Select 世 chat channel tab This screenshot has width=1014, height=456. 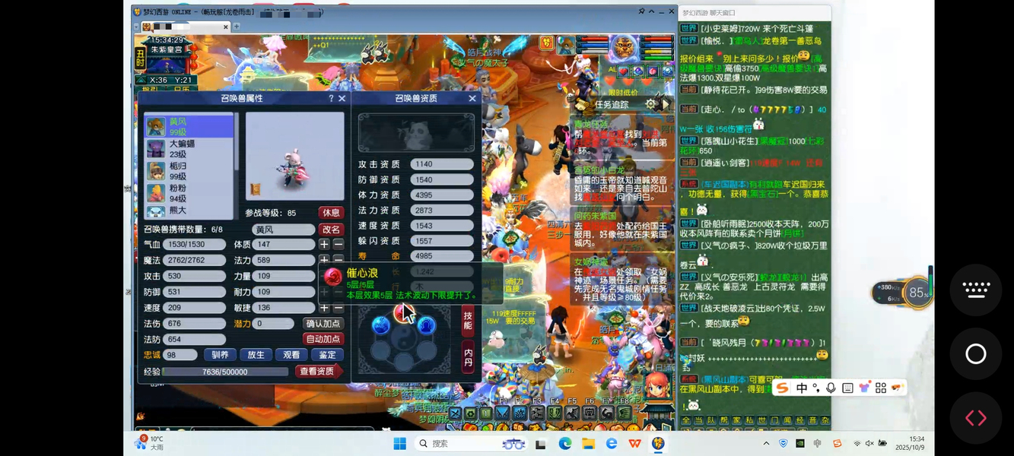[761, 420]
